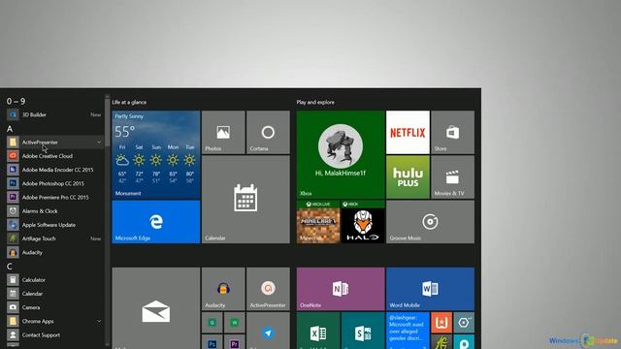
Task: Launch Adobe Photoshop CC 2015 list entry
Action: (54, 183)
